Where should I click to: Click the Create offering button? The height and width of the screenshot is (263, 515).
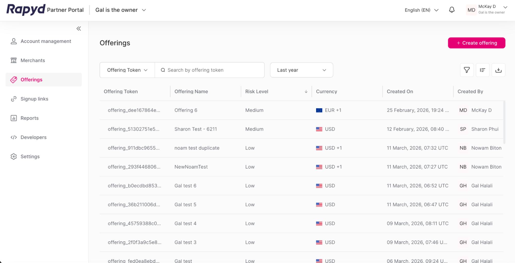[x=476, y=43]
